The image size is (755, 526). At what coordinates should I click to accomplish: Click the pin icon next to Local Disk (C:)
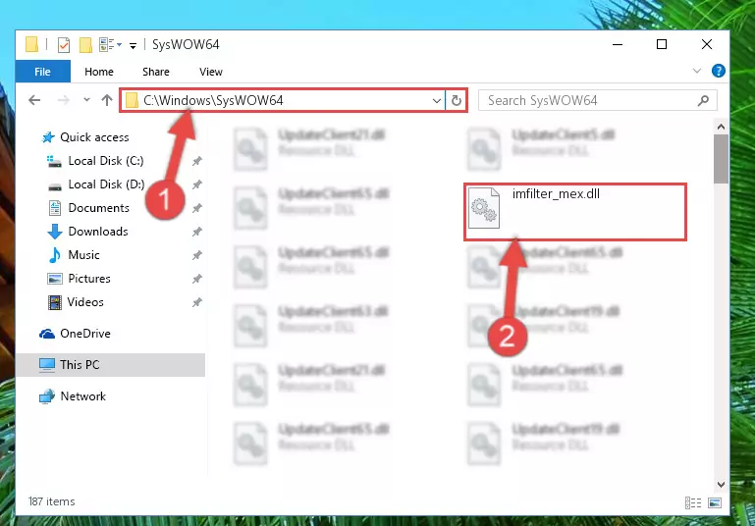[x=197, y=161]
